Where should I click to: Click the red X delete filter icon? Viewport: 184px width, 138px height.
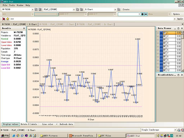(4, 19)
